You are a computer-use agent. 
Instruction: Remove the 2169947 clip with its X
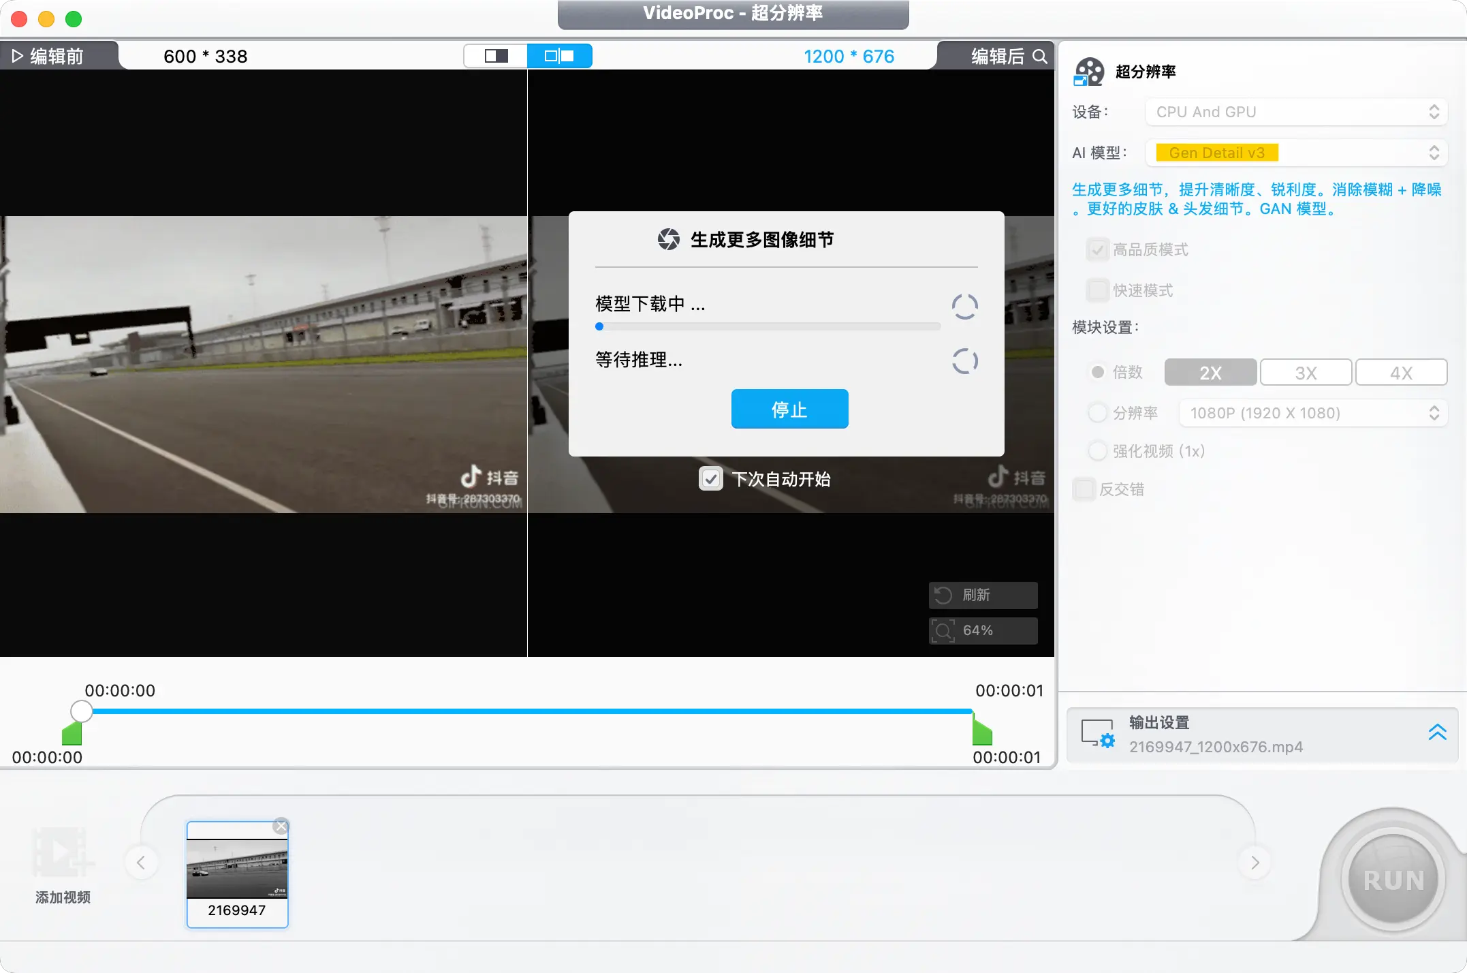point(281,827)
